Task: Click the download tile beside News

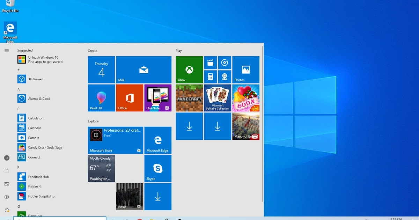Action: pos(158,197)
